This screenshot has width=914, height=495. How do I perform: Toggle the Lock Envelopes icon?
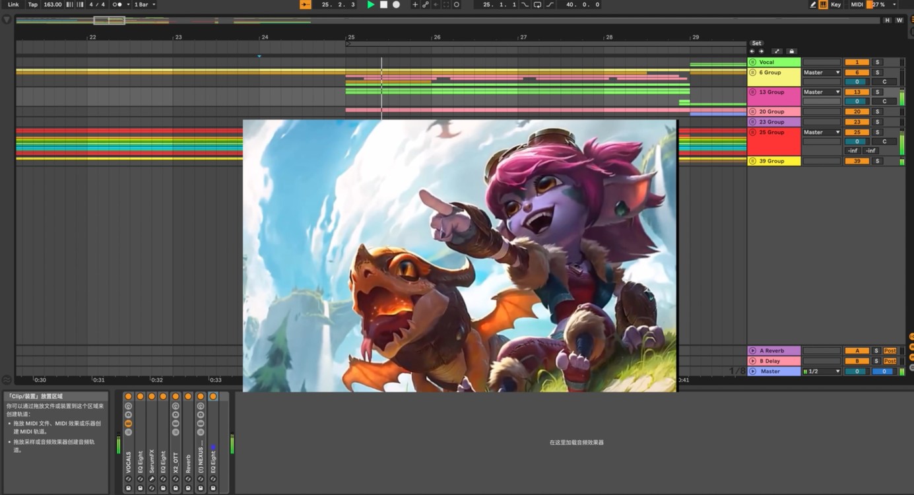coord(792,51)
